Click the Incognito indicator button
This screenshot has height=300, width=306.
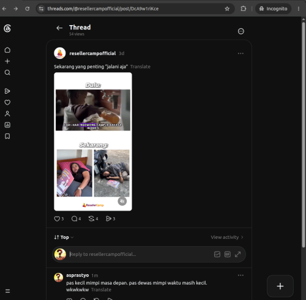[273, 9]
